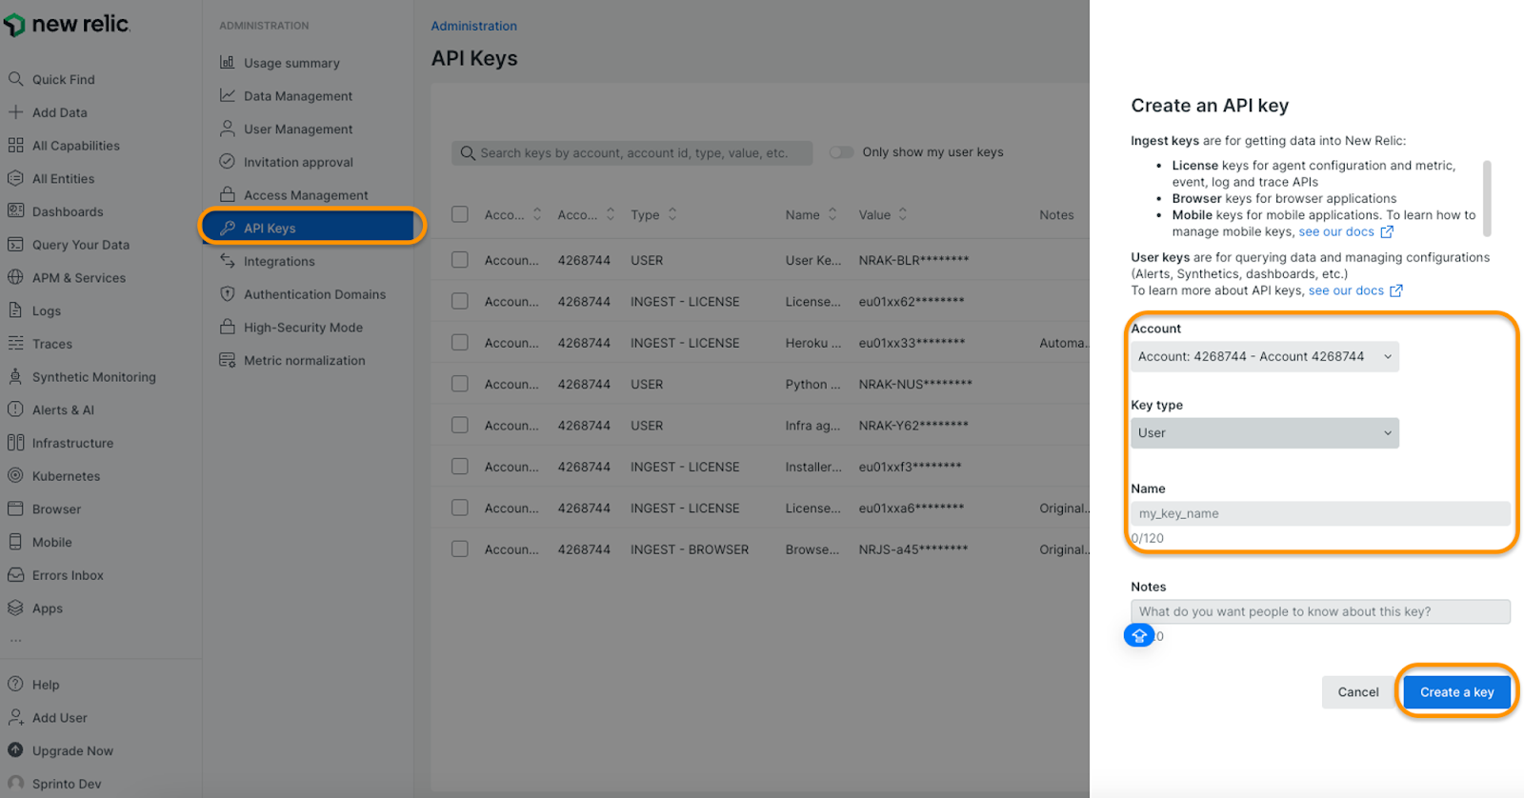
Task: Check the select-all header checkbox
Action: [460, 214]
